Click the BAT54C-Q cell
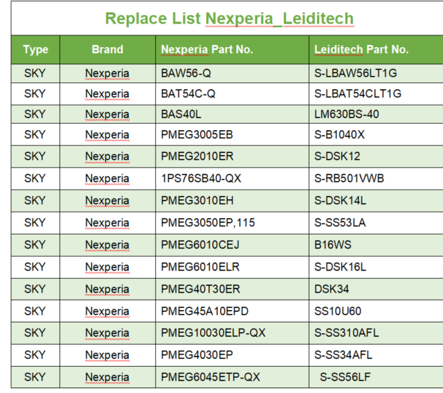Screen dimensions: 443x393 233,93
